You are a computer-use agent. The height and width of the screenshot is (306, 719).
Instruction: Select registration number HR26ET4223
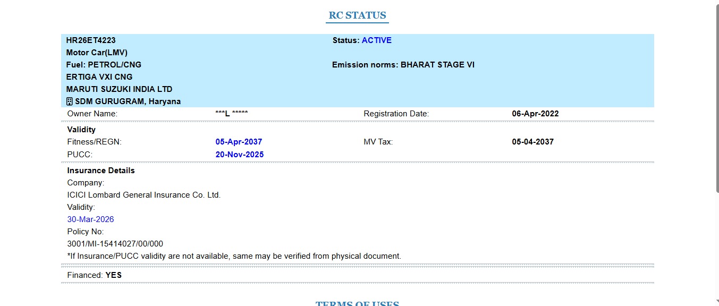[91, 40]
